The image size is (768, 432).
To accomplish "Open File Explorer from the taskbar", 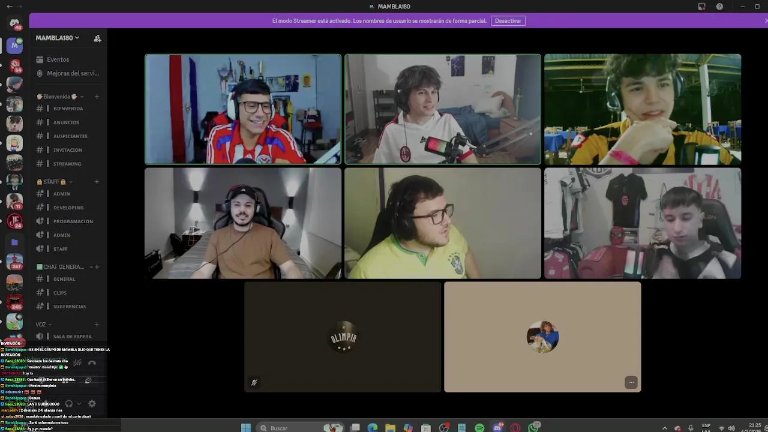I will tap(391, 428).
